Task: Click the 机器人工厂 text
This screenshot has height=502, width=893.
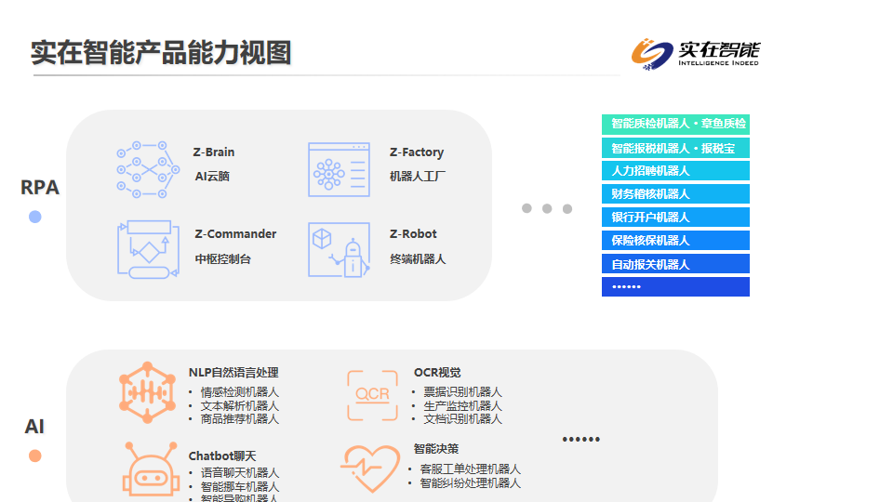Action: pyautogui.click(x=418, y=177)
